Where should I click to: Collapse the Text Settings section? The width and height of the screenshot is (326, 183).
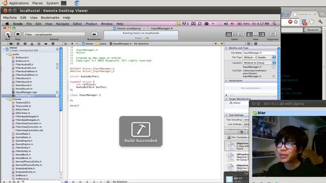click(226, 115)
